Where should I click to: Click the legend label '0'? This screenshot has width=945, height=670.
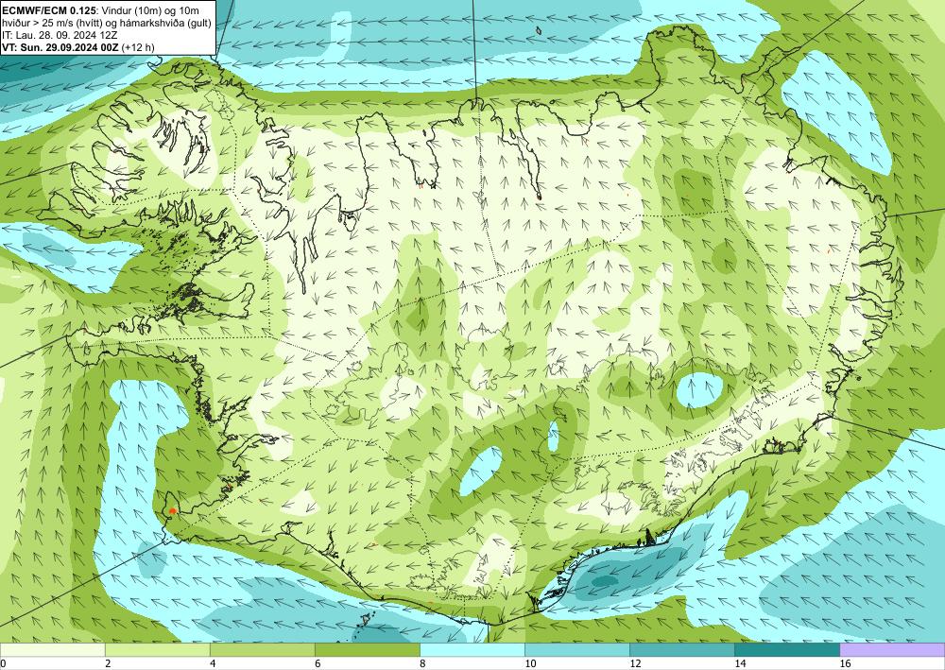click(x=3, y=663)
